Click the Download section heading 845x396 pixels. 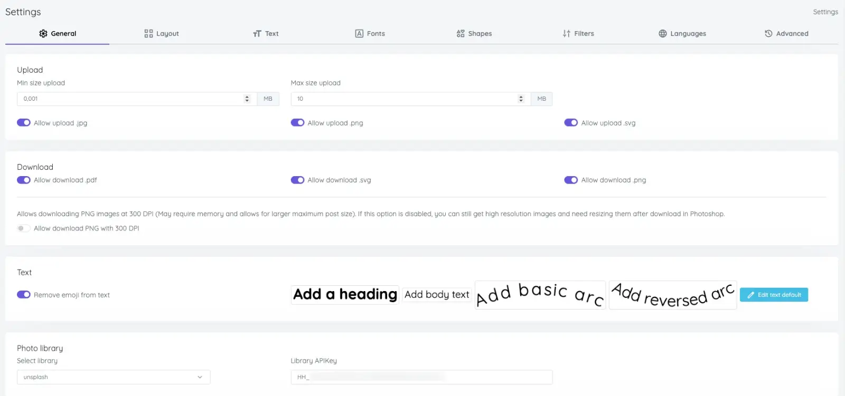pos(35,167)
